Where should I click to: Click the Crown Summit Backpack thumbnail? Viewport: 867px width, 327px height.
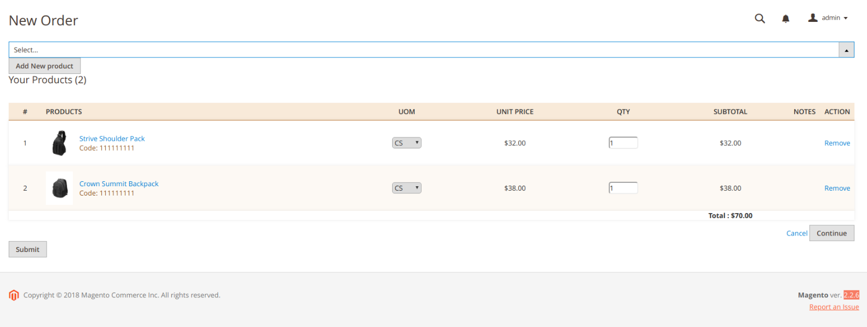coord(59,188)
